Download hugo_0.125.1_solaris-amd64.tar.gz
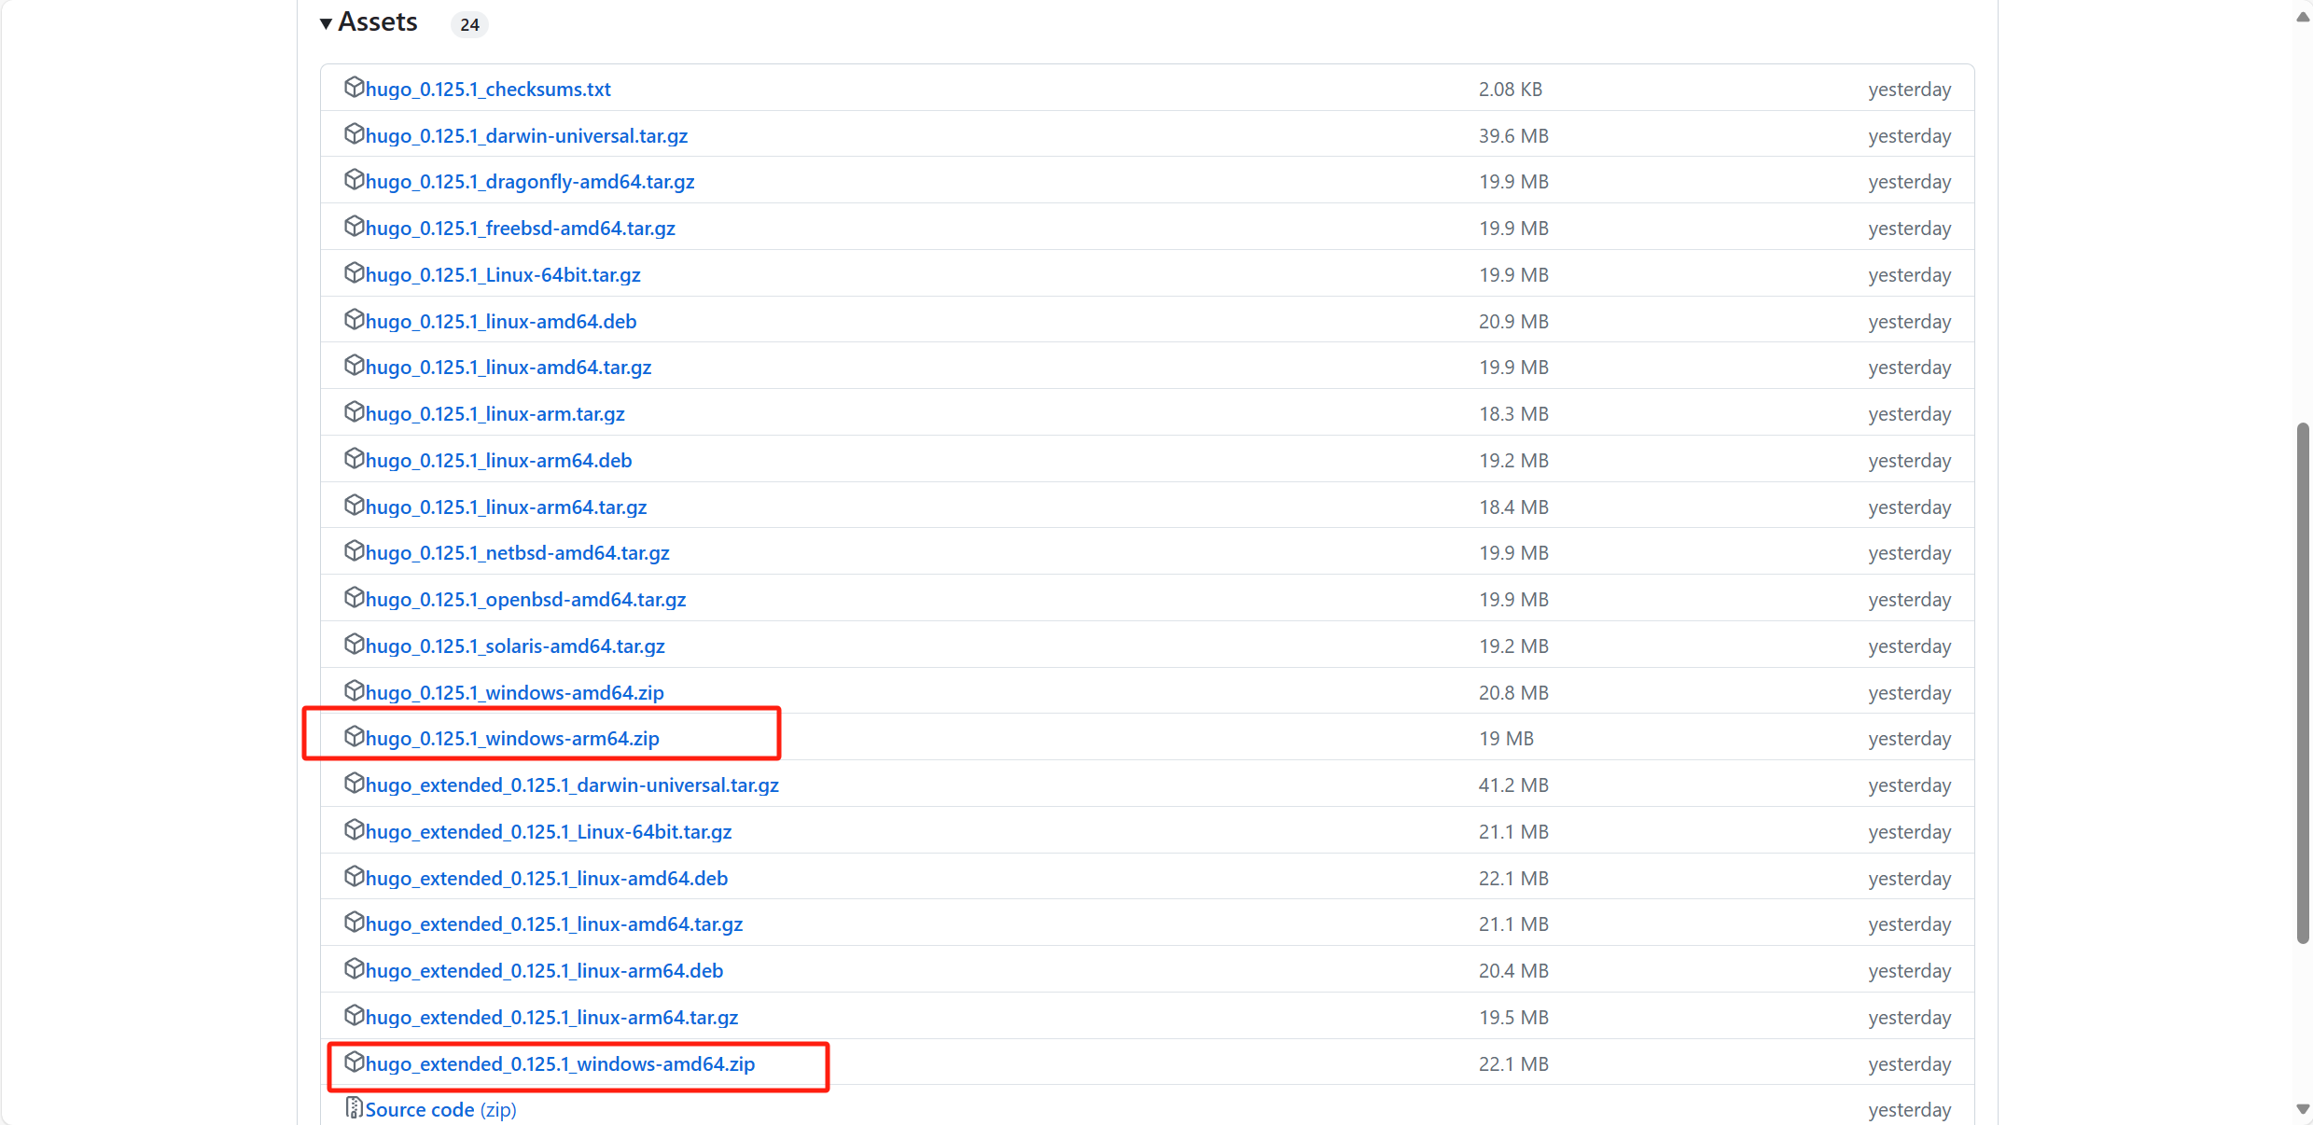 tap(515, 646)
